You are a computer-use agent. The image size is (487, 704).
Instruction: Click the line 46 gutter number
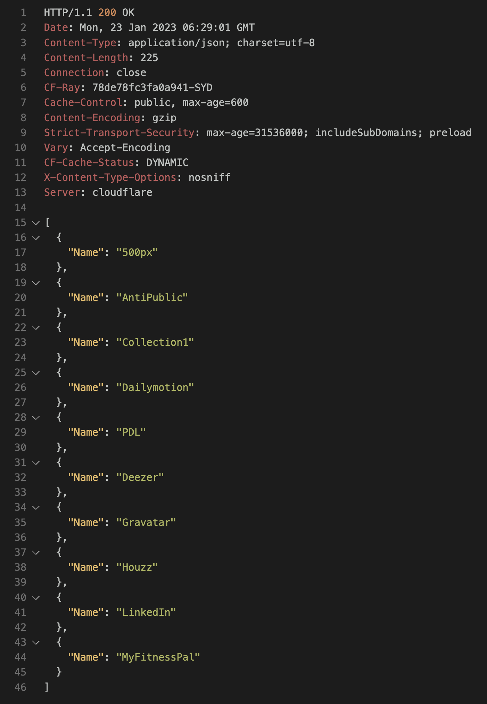pyautogui.click(x=20, y=687)
